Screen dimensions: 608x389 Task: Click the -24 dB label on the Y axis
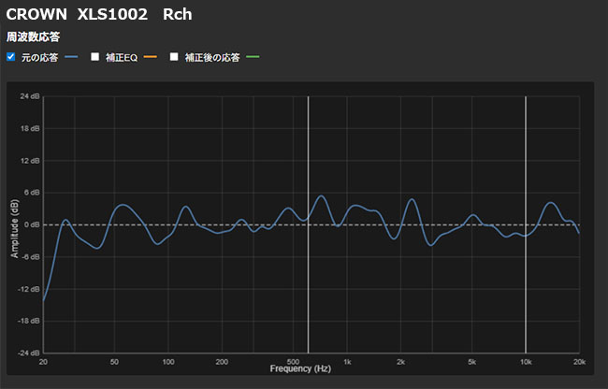pos(29,353)
